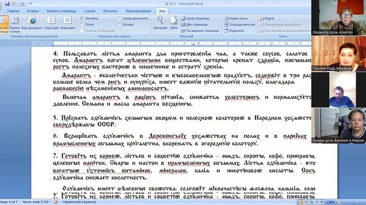Click the Undo arrow icon
The height and width of the screenshot is (205, 366).
(x=14, y=4)
